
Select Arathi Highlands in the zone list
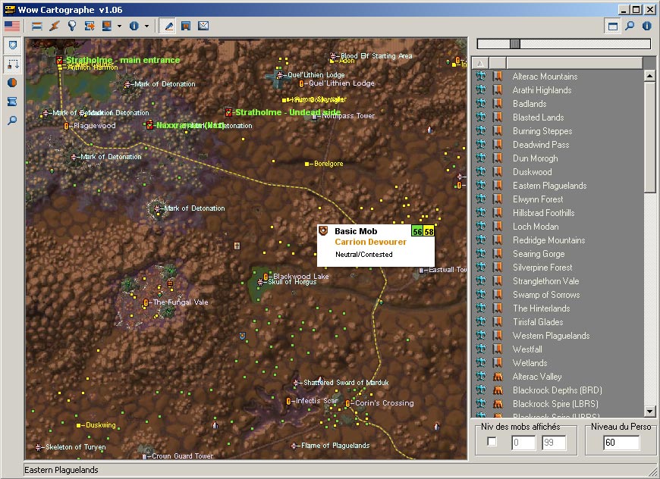542,90
